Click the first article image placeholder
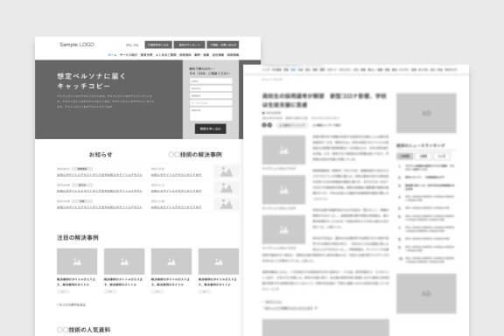 [x=283, y=150]
